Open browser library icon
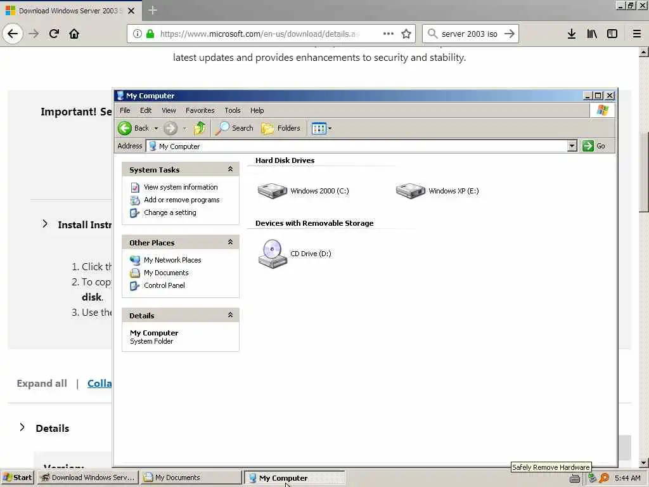Viewport: 649px width, 487px height. 592,34
